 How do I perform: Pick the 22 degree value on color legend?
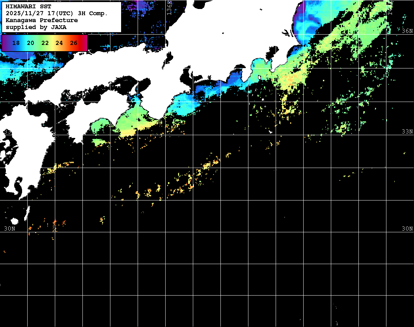pos(45,43)
